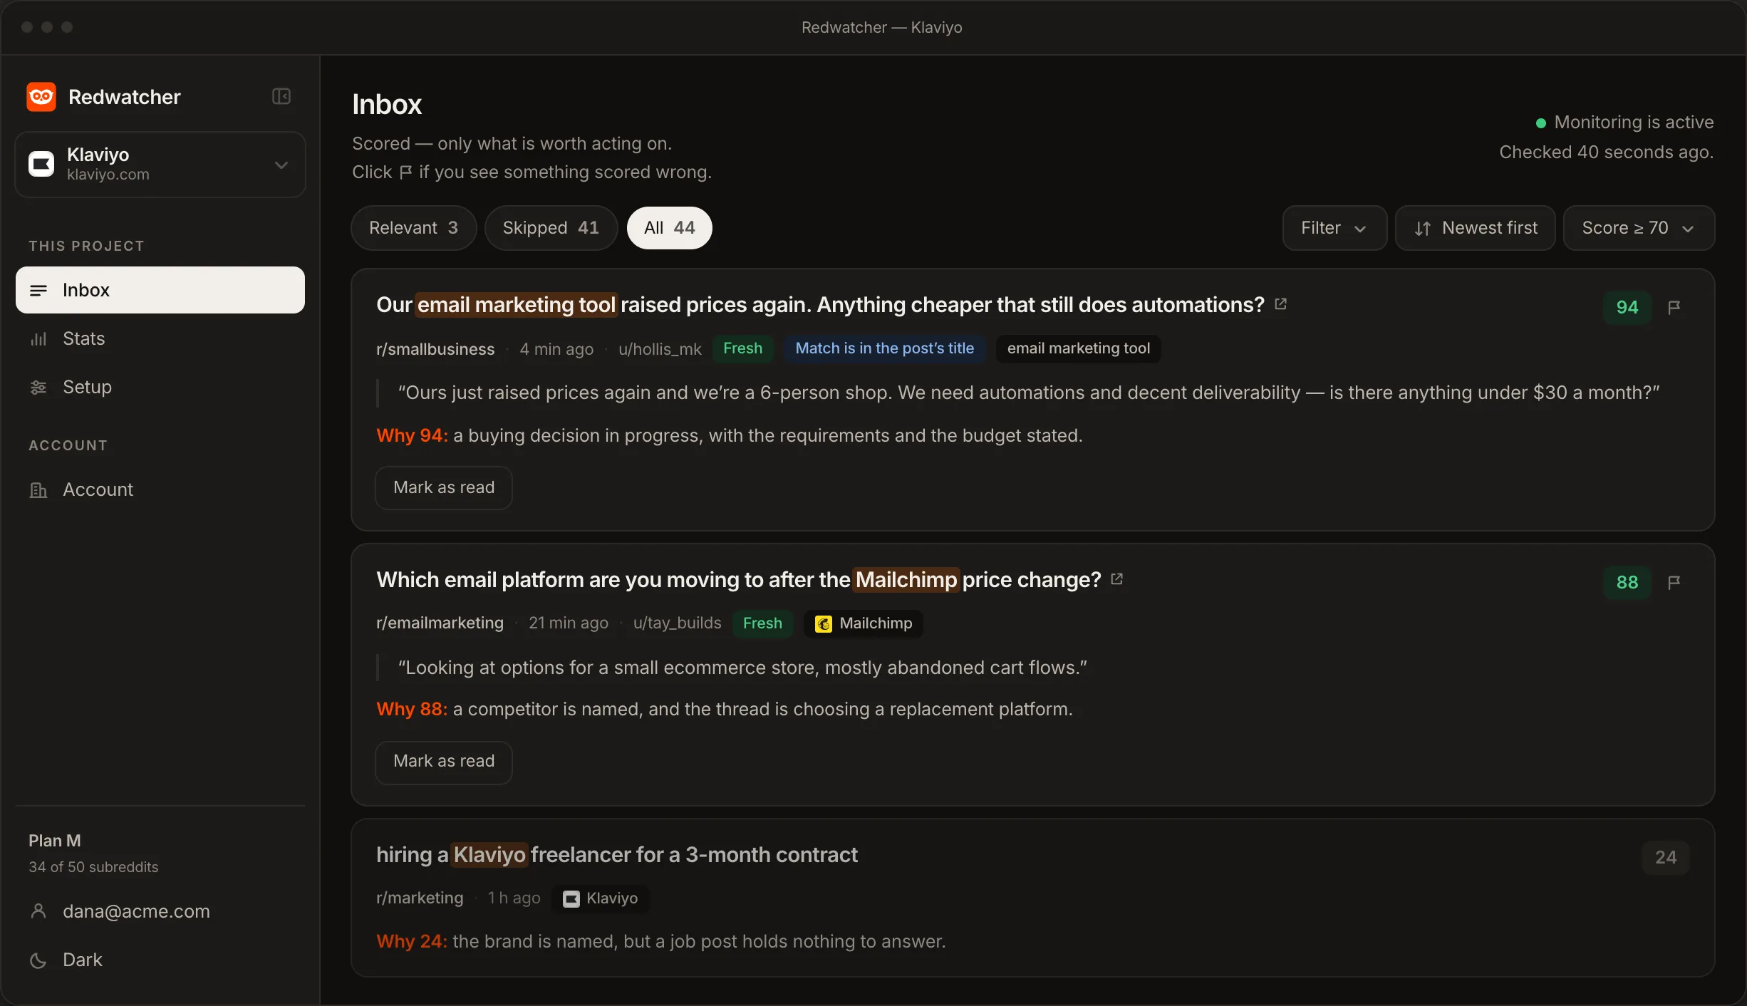This screenshot has height=1006, width=1747.
Task: Click the Klaviyo project logo icon
Action: coord(41,164)
